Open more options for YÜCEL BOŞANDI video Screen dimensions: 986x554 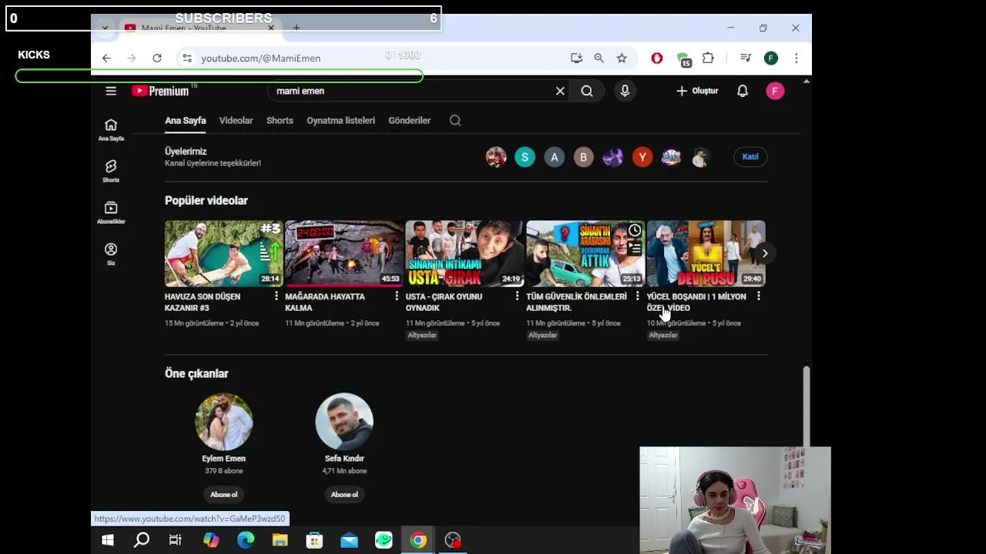pos(758,296)
